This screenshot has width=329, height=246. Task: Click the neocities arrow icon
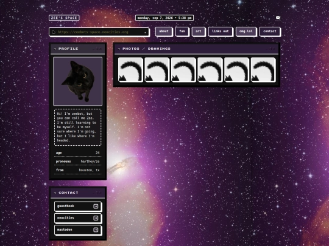click(x=96, y=218)
